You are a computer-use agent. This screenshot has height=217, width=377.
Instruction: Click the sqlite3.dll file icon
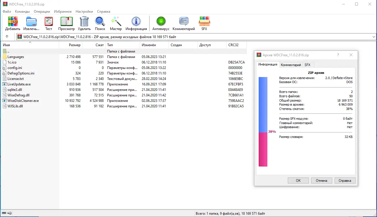[5, 90]
